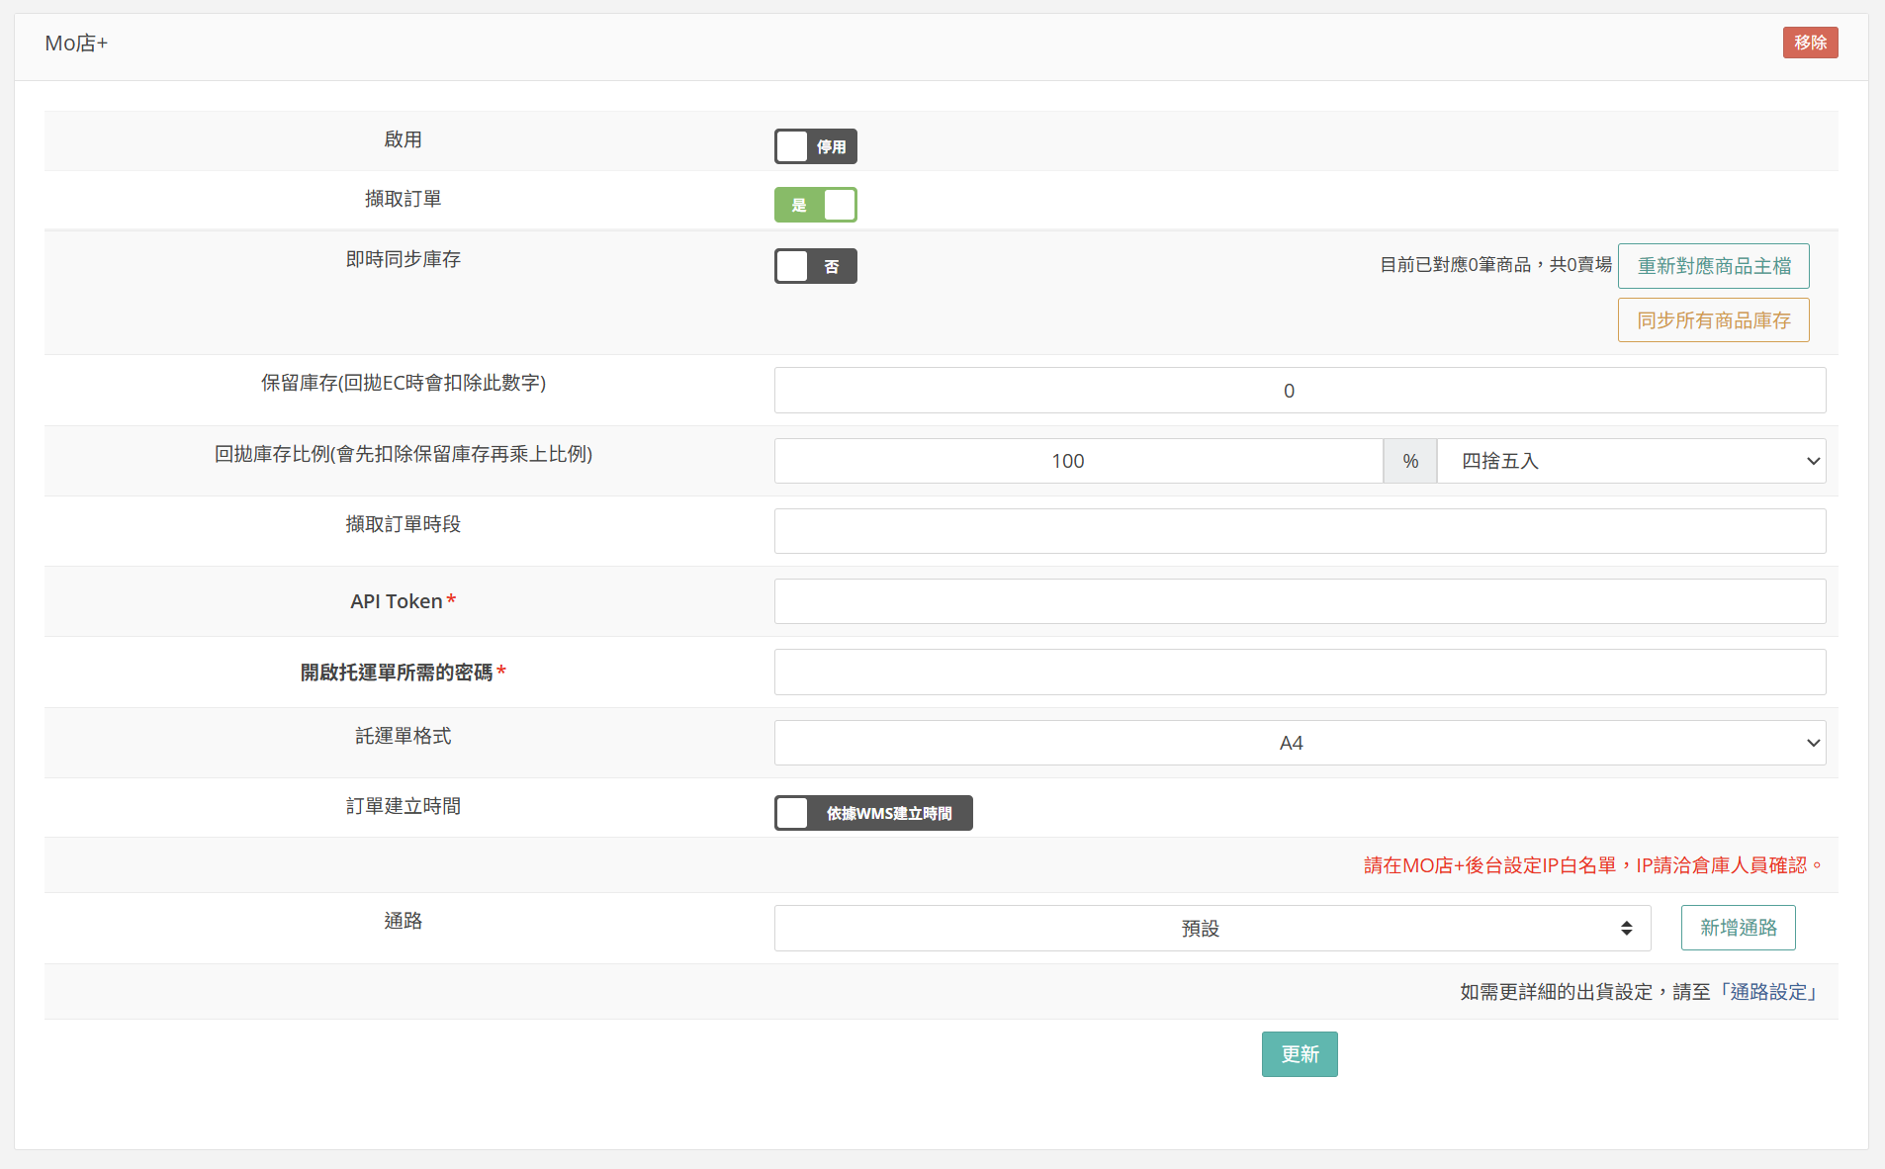Click the % unit addon label
Image resolution: width=1885 pixels, height=1169 pixels.
point(1410,461)
